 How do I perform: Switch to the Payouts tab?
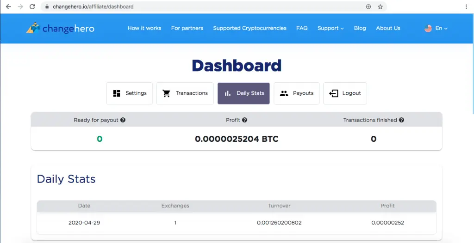point(297,93)
